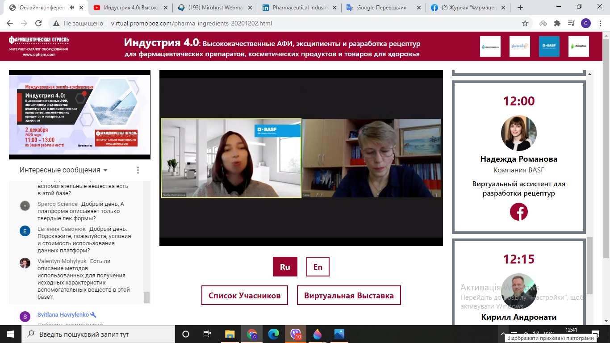Click the BASF sponsor logo in header
This screenshot has height=343, width=610.
pyautogui.click(x=549, y=46)
